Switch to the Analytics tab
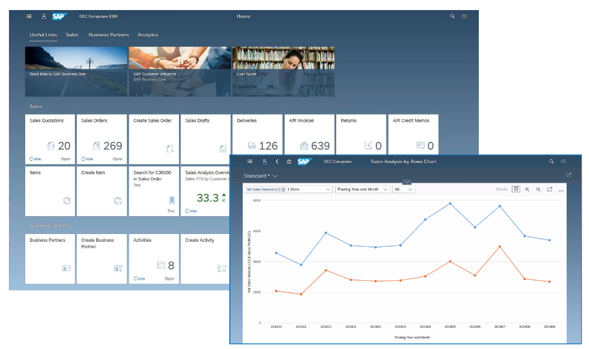 148,35
